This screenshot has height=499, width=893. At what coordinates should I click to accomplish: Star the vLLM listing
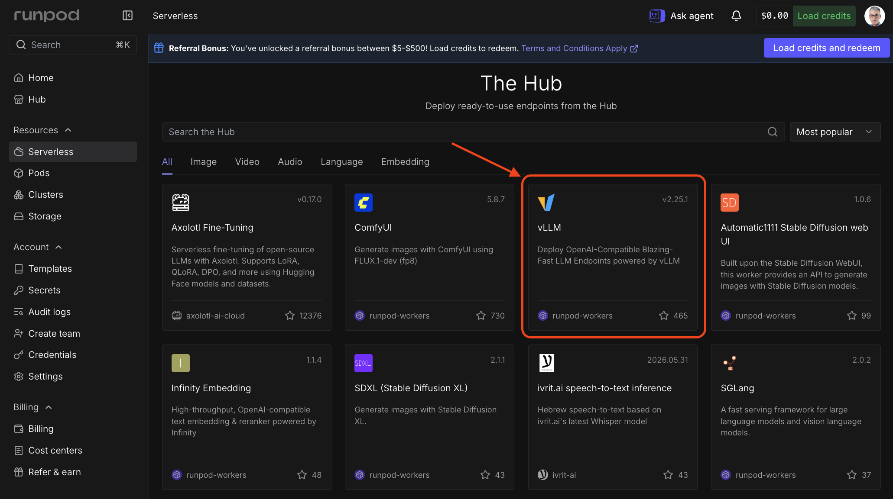(664, 315)
